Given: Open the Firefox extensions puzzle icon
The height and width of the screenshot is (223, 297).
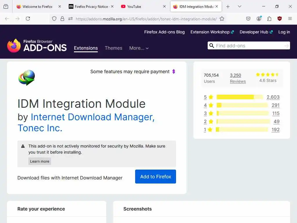Looking at the screenshot, I should (269, 19).
